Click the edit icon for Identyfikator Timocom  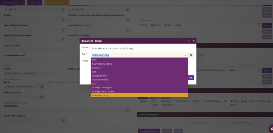click(63, 30)
